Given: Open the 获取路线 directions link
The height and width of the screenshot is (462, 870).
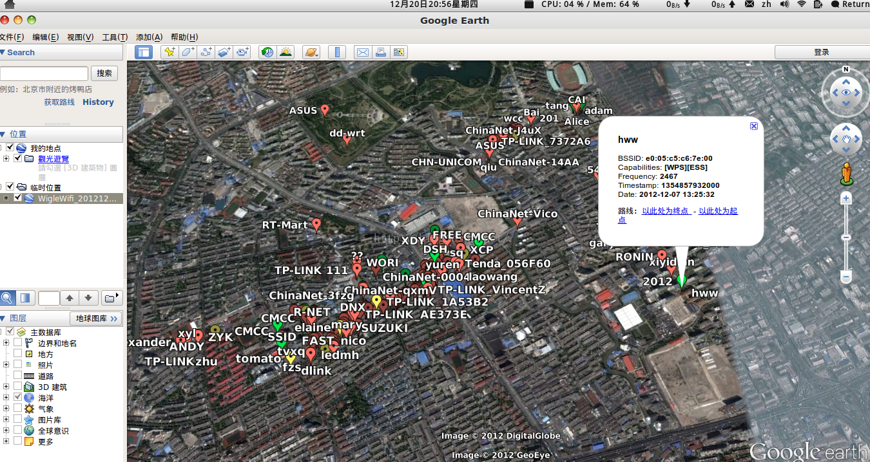Looking at the screenshot, I should (x=59, y=102).
